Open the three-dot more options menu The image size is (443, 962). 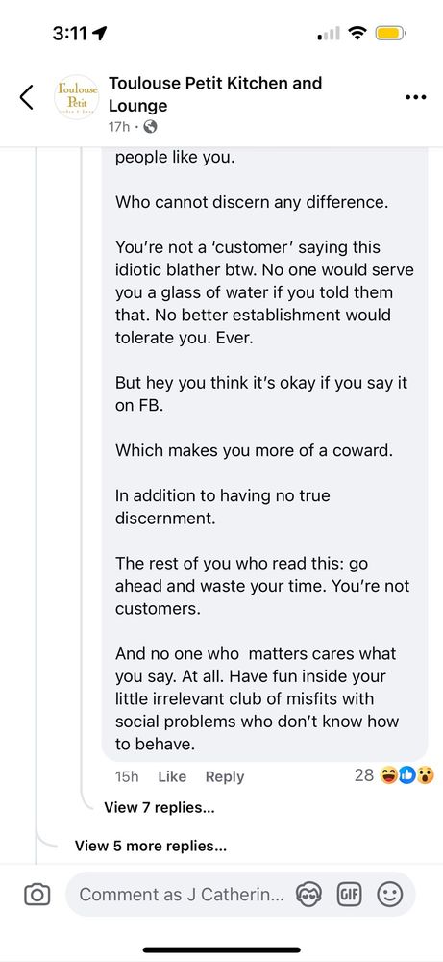pyautogui.click(x=416, y=97)
